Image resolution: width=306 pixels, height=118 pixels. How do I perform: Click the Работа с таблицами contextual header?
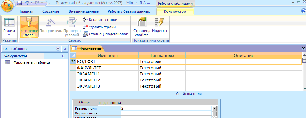[x=175, y=4]
